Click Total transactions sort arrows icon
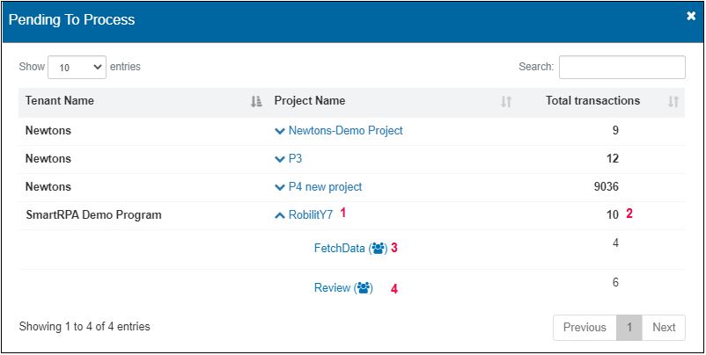The height and width of the screenshot is (355, 706). click(x=673, y=102)
